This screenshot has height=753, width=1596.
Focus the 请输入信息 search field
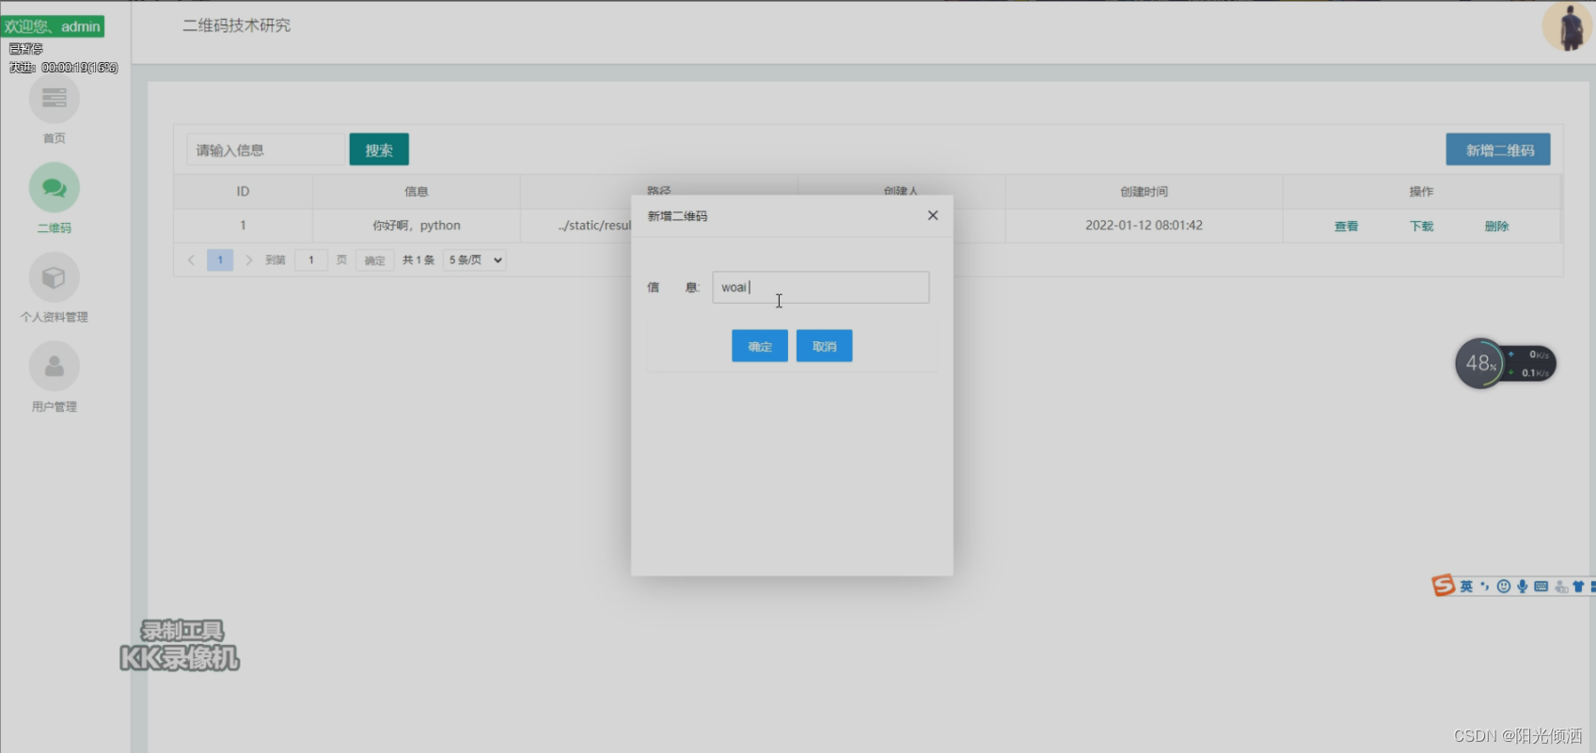(x=267, y=149)
